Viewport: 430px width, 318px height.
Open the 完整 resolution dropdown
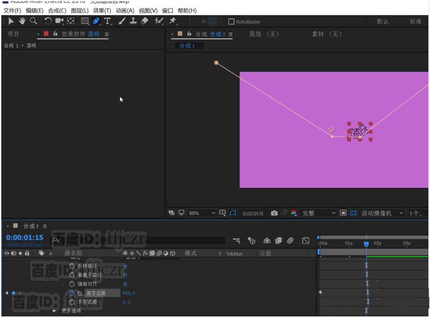click(x=319, y=213)
